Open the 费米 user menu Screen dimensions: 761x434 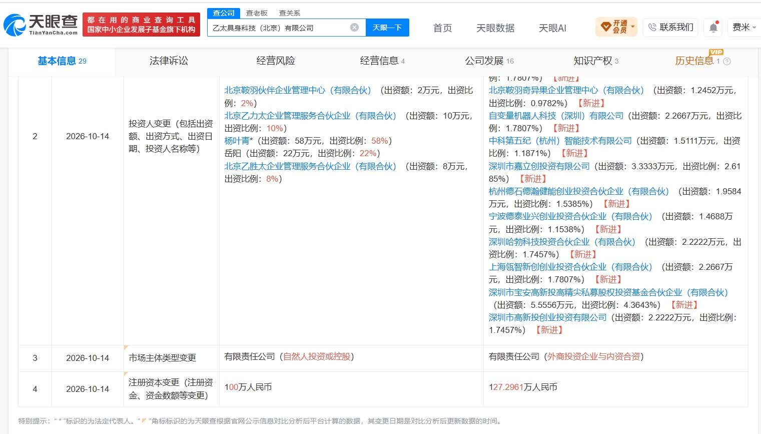[744, 27]
